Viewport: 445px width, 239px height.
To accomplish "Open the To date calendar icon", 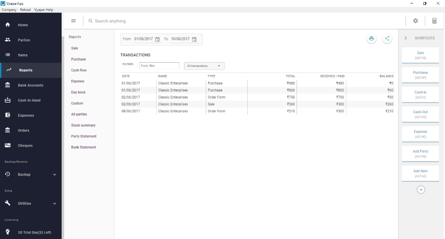I will click(194, 39).
